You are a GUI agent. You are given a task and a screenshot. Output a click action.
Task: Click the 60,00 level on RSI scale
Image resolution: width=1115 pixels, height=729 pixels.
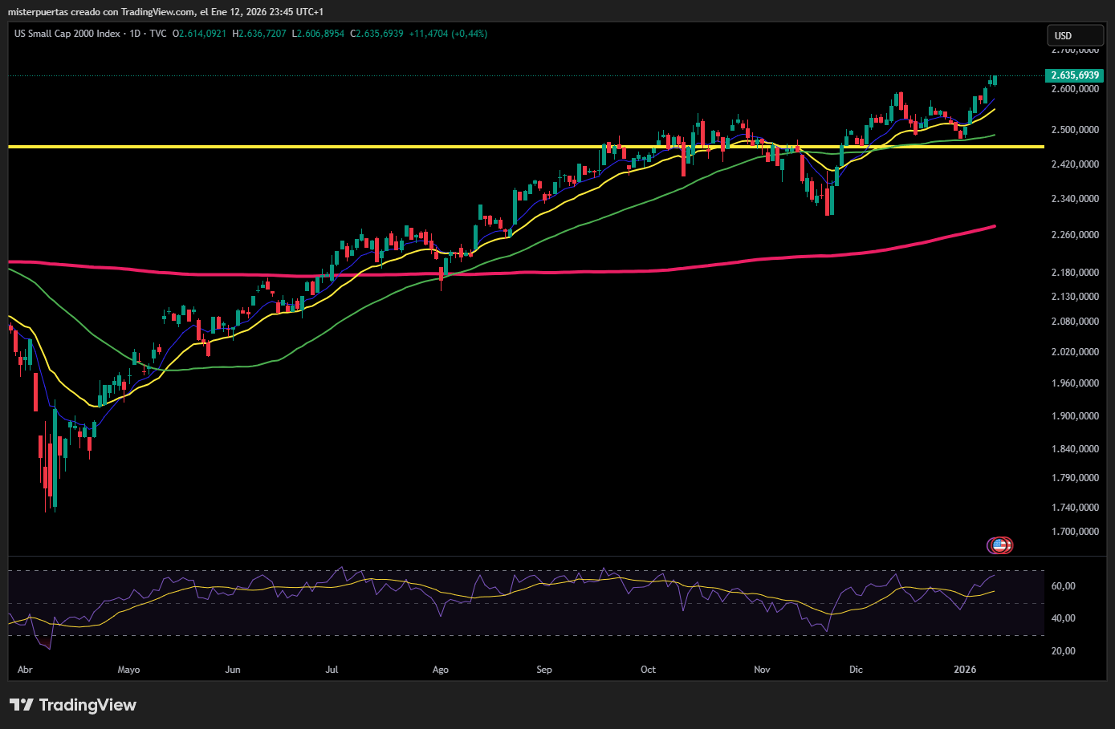[x=1064, y=586]
